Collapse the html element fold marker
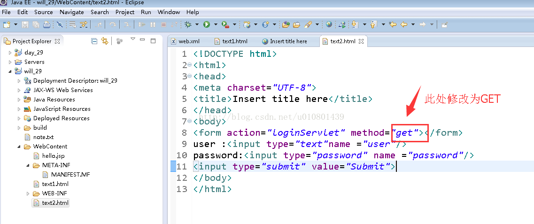Viewport: 534px width, 224px height. click(190, 65)
